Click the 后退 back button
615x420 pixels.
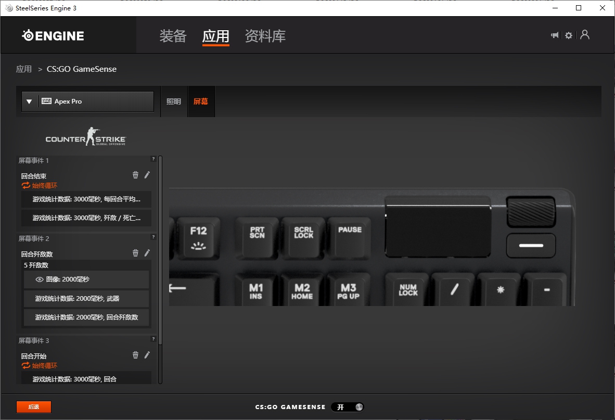click(34, 407)
